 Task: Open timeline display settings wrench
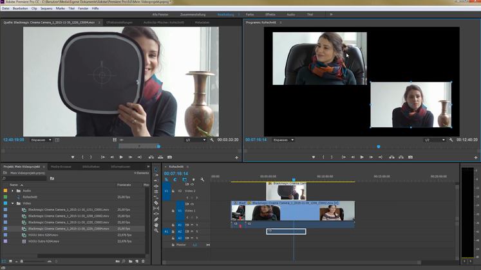[x=202, y=180]
